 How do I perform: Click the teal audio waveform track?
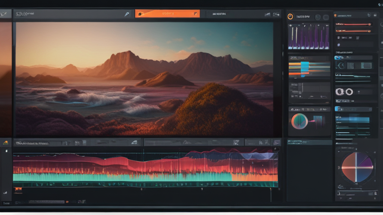(122, 177)
